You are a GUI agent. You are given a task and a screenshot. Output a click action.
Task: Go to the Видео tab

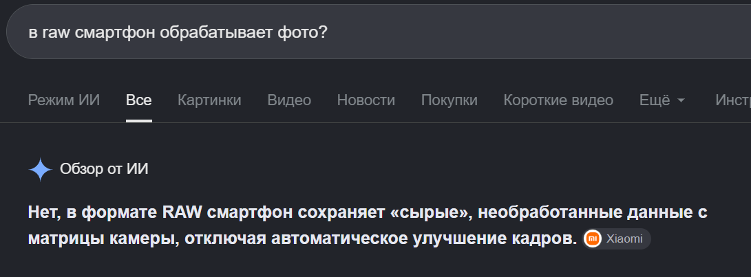point(289,100)
